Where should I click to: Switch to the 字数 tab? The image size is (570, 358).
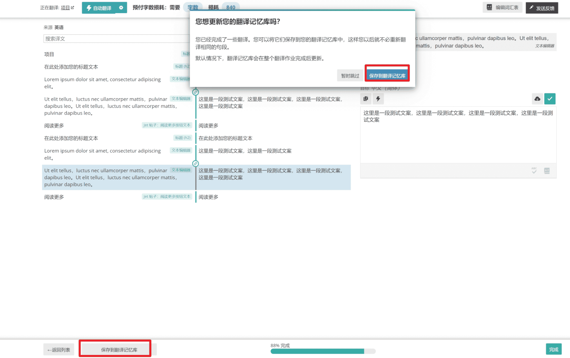(x=193, y=7)
